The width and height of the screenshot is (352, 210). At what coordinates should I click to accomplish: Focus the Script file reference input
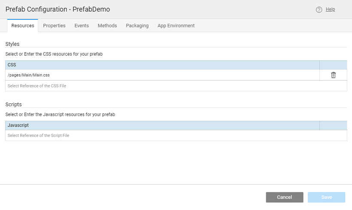(162, 135)
